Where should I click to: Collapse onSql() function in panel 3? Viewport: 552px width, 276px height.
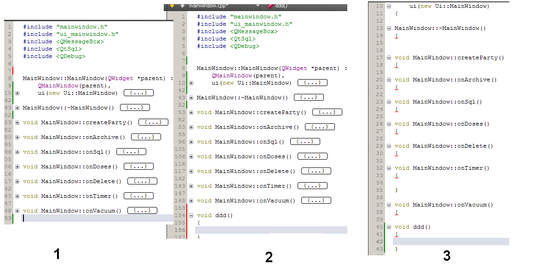click(x=389, y=102)
